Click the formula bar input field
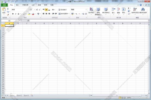The width and height of the screenshot is (151, 100). click(x=89, y=21)
